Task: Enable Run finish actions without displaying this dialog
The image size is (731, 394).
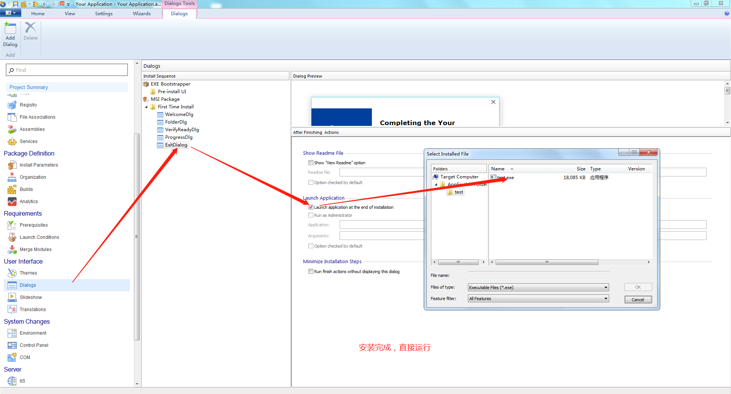Action: [311, 271]
